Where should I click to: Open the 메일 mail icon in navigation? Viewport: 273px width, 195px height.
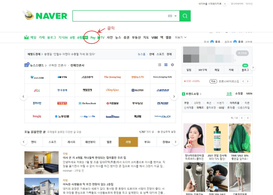[26, 37]
